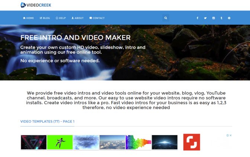Select Video Templates (77) - Page 1 heading

click(47, 121)
